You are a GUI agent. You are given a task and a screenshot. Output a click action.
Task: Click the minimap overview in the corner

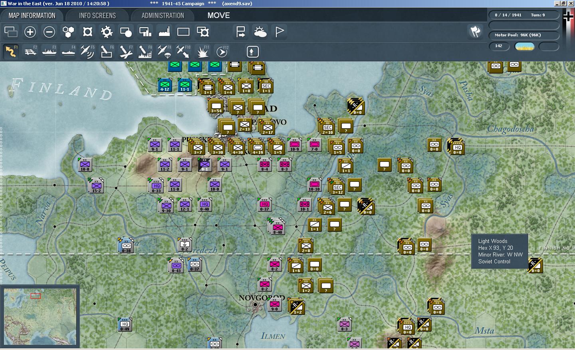[x=40, y=316]
